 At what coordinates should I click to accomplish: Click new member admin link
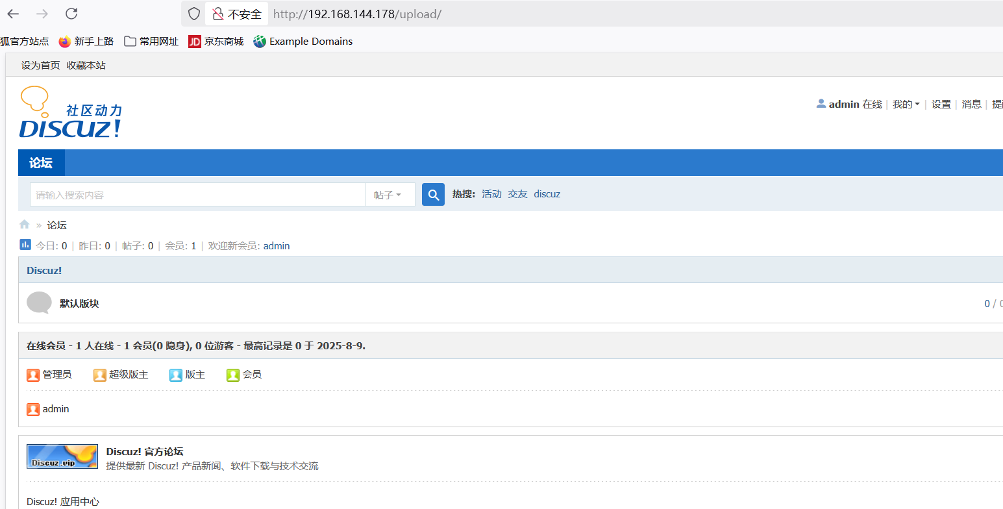[x=277, y=246]
